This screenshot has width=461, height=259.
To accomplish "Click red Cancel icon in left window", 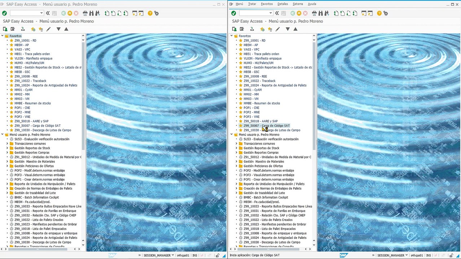I will (76, 13).
